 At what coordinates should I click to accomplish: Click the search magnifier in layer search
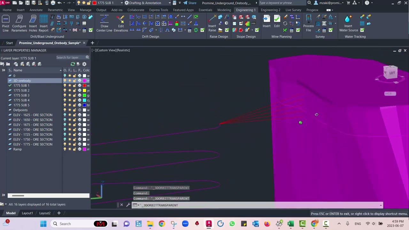click(x=87, y=57)
